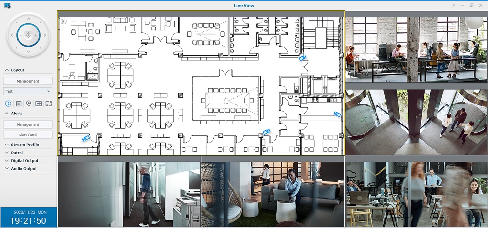The width and height of the screenshot is (488, 228).
Task: Select camera marker in bottom-left map room
Action: (86, 138)
